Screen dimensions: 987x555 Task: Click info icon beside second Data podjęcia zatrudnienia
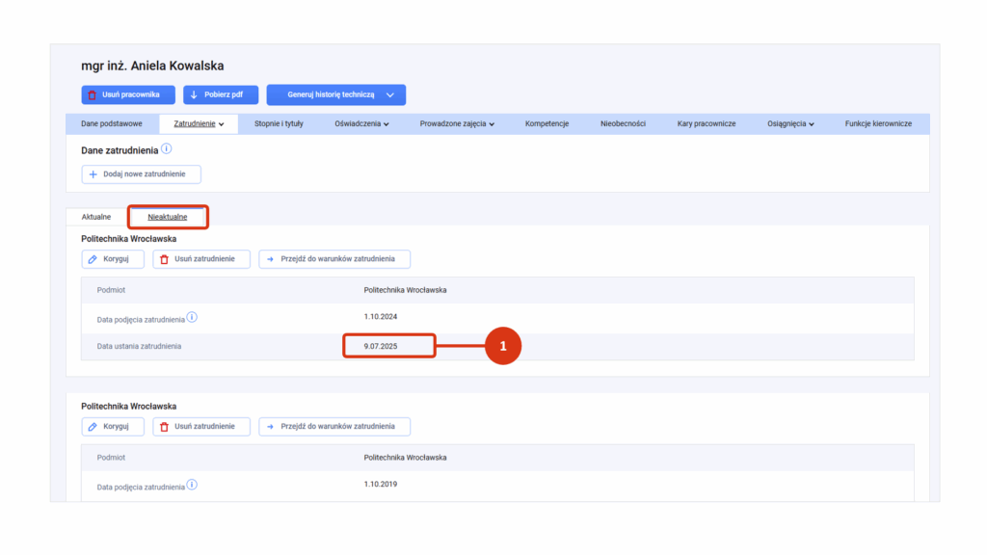coord(192,485)
